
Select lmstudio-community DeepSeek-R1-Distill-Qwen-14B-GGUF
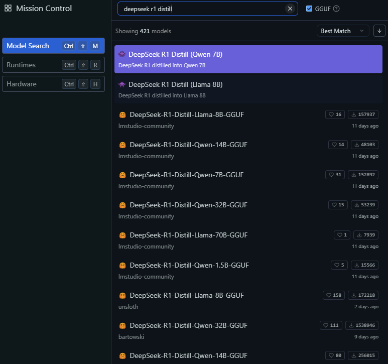(x=248, y=150)
